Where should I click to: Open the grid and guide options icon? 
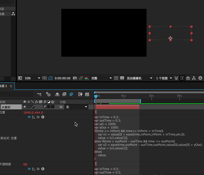44,78
